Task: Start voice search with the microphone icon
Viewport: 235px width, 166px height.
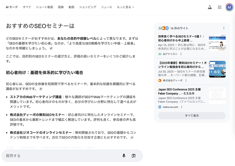Action: click(124, 156)
